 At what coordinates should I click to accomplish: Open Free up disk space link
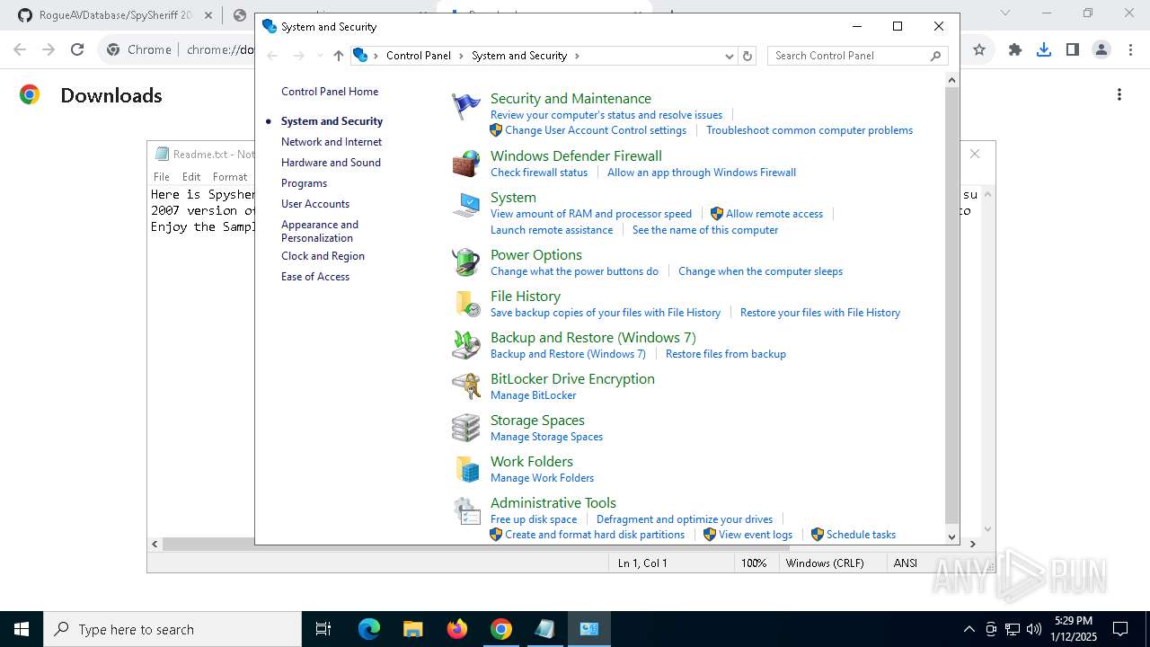[534, 519]
